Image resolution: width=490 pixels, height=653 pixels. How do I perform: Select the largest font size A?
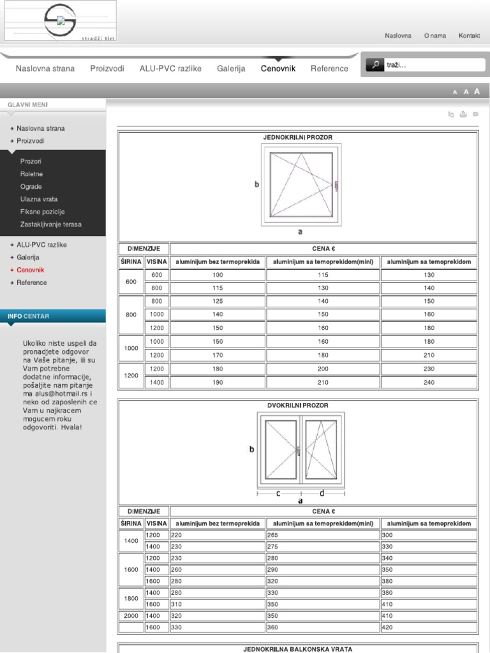(x=477, y=92)
